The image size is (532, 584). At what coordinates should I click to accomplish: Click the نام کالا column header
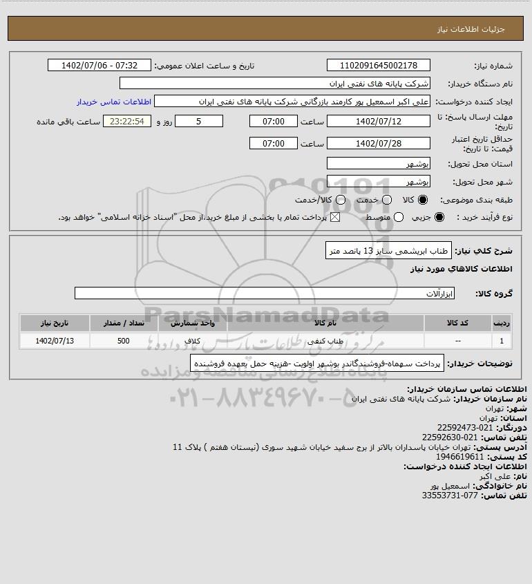325,323
